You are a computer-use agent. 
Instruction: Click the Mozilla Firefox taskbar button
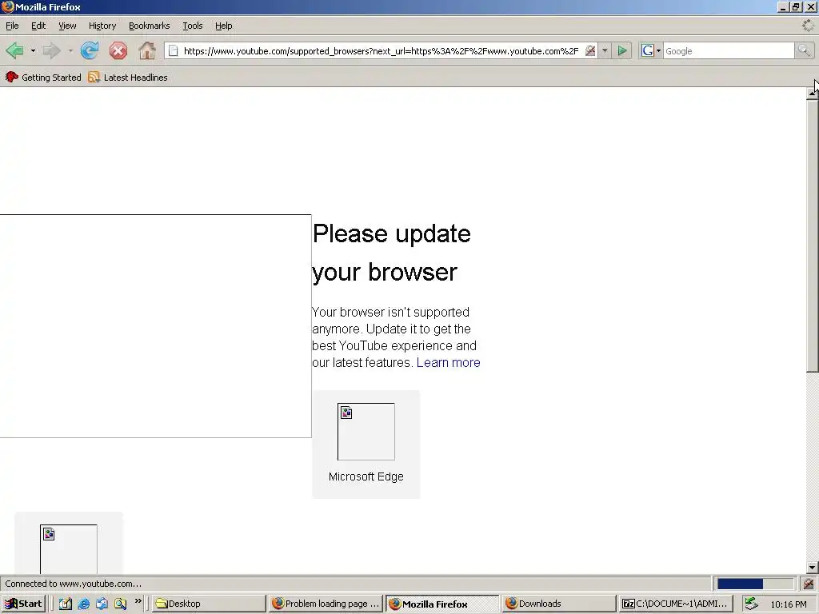point(442,604)
